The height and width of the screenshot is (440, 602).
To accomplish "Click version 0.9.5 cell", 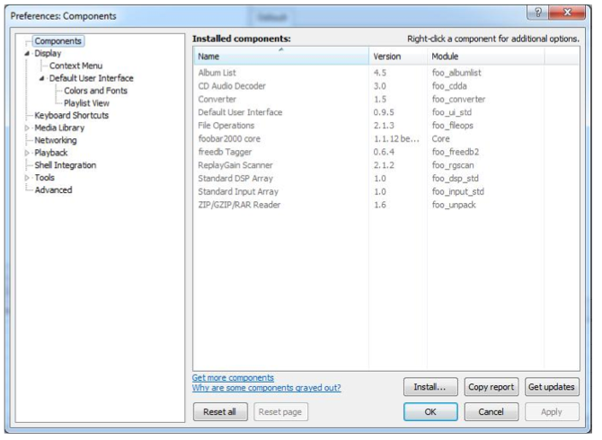I will point(384,112).
